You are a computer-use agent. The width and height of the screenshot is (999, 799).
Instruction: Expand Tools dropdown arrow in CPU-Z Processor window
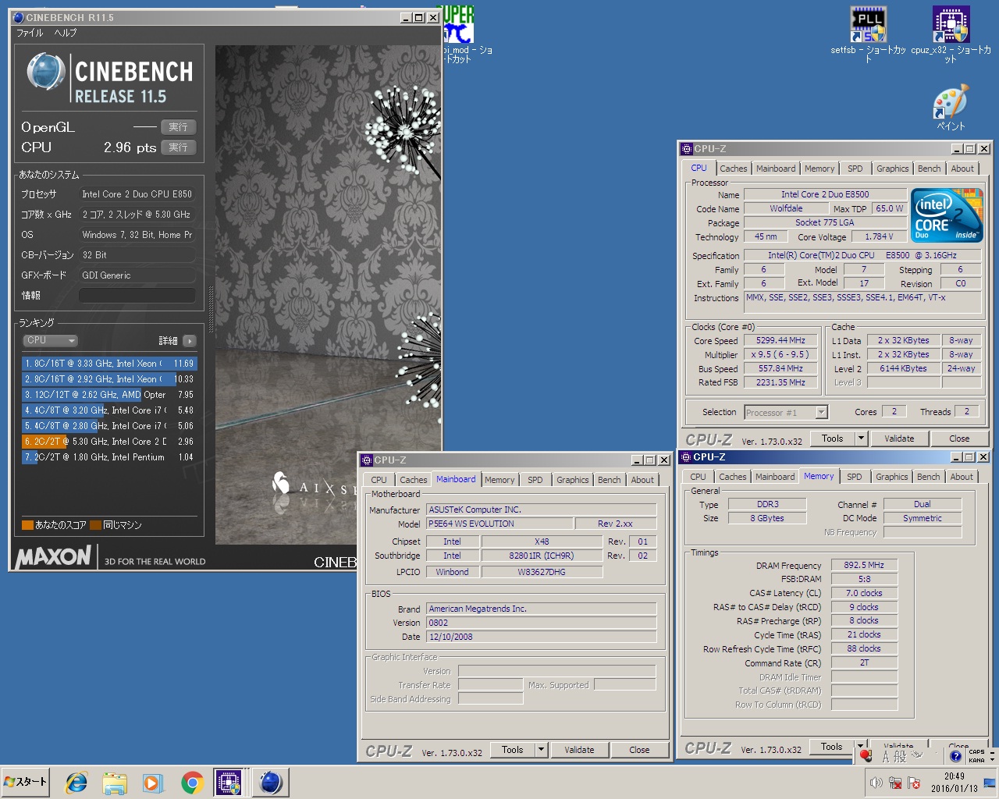861,439
